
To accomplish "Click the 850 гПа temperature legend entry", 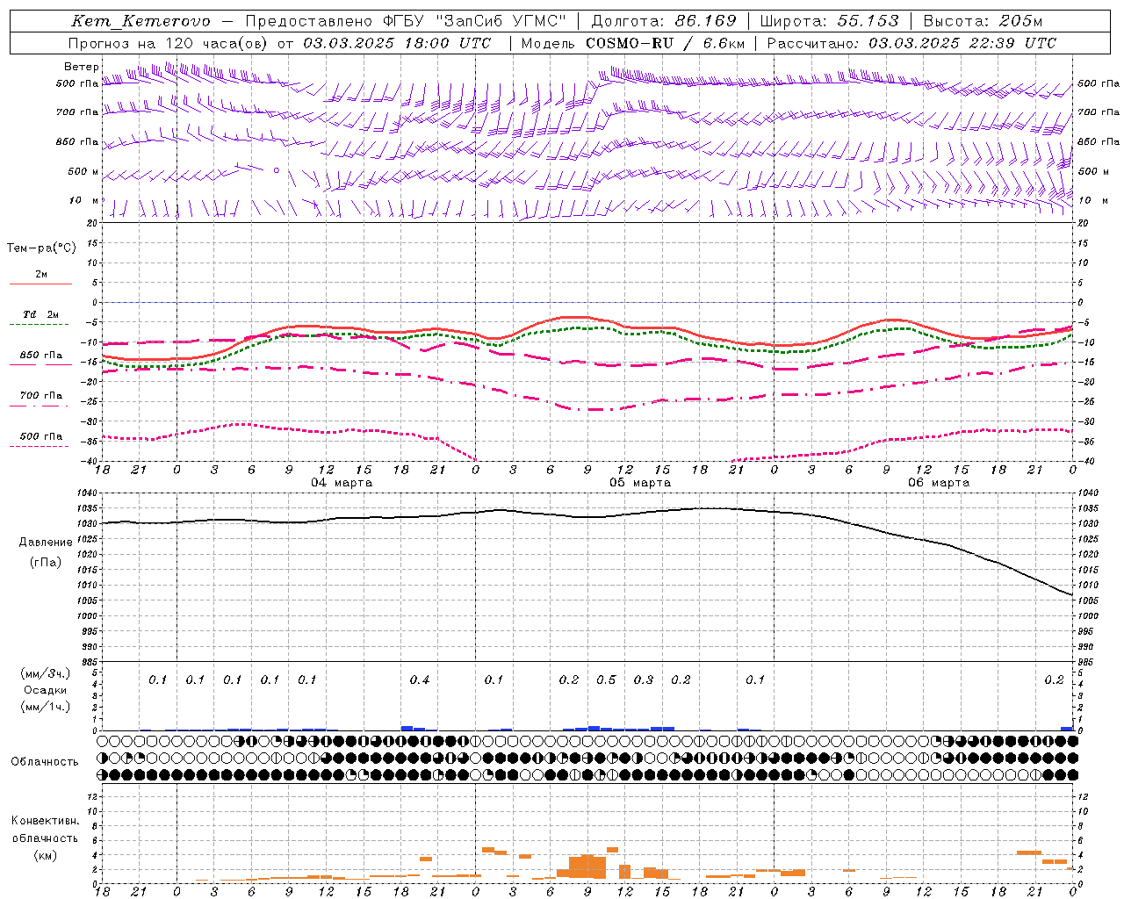I will pos(40,356).
